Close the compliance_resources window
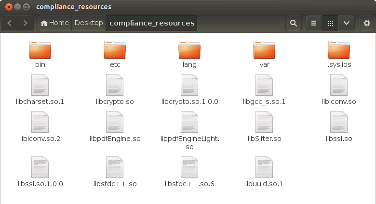 [7, 7]
